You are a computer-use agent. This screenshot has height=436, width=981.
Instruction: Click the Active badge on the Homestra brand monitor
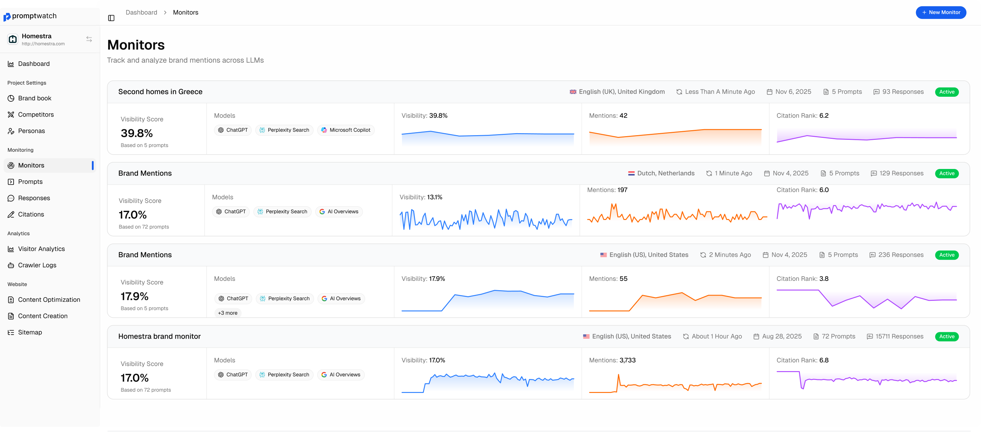point(947,337)
